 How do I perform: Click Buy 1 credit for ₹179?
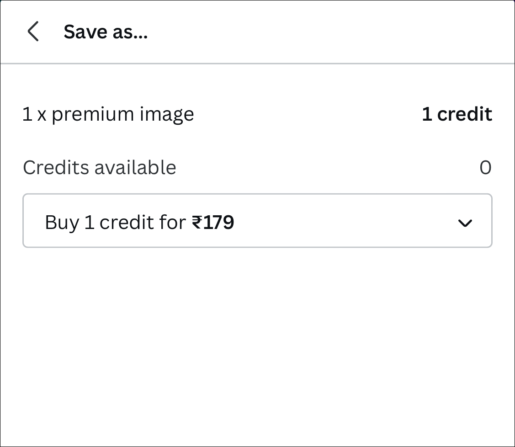[x=139, y=221]
